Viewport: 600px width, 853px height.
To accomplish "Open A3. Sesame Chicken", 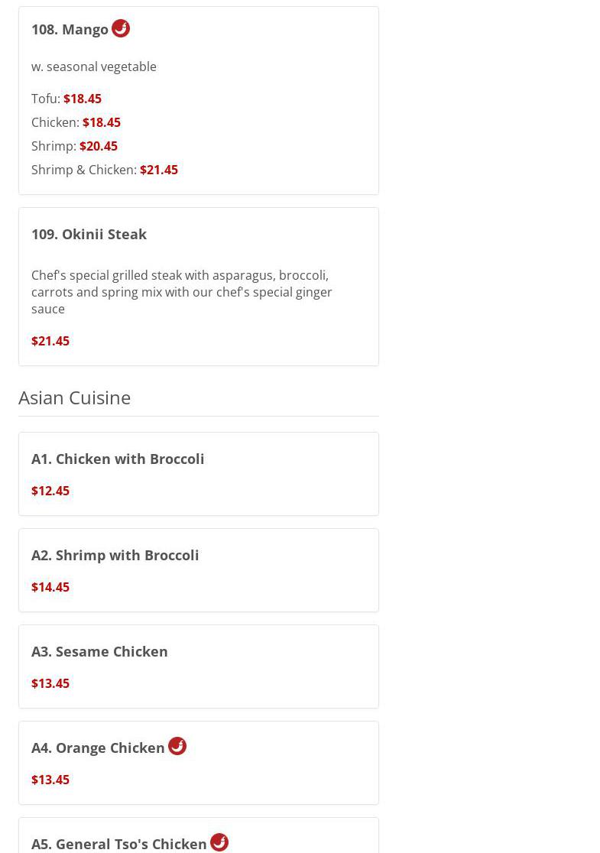I will (99, 651).
